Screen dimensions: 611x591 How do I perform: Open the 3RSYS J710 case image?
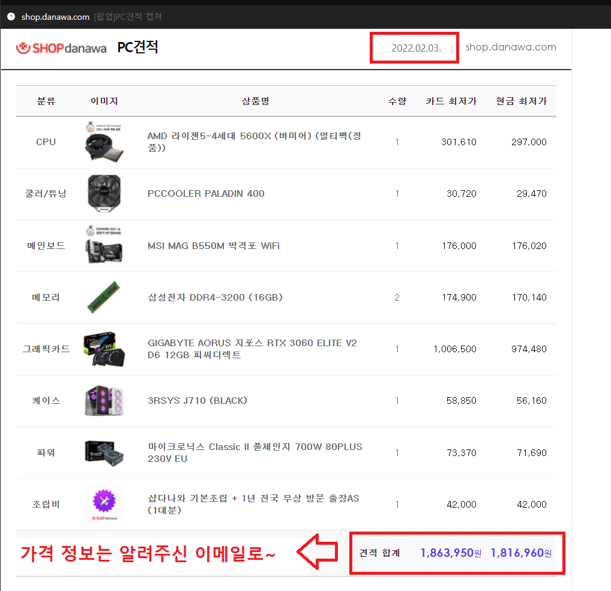[104, 400]
